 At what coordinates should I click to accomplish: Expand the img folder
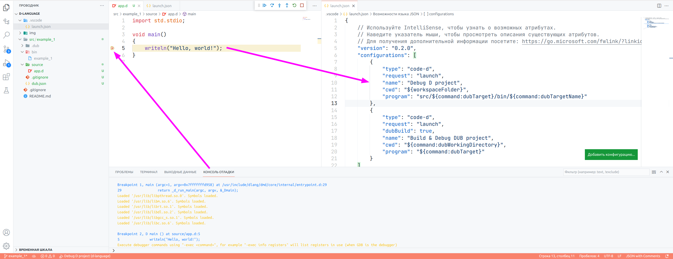[x=20, y=33]
